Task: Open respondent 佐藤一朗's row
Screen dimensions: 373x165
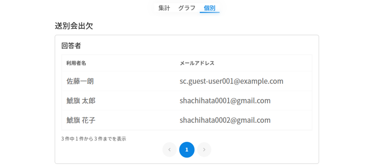Action: tap(80, 81)
